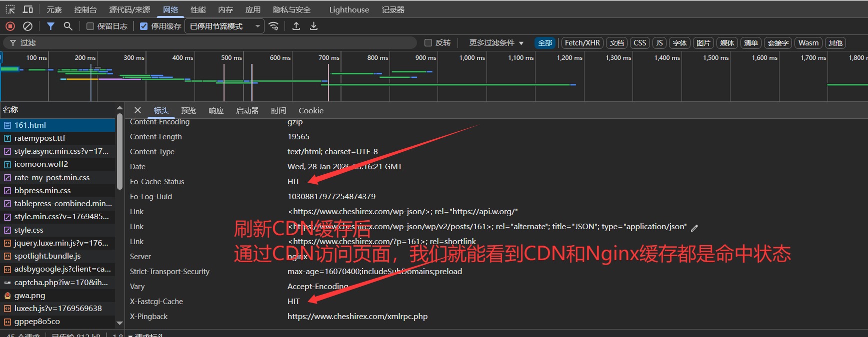Open network conditions wifi icon

273,26
